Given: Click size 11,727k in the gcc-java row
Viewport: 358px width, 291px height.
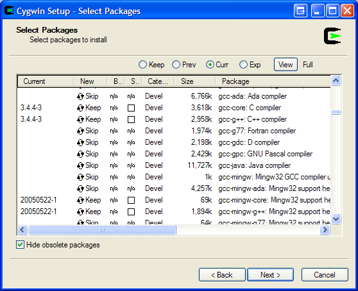Looking at the screenshot, I should 200,165.
